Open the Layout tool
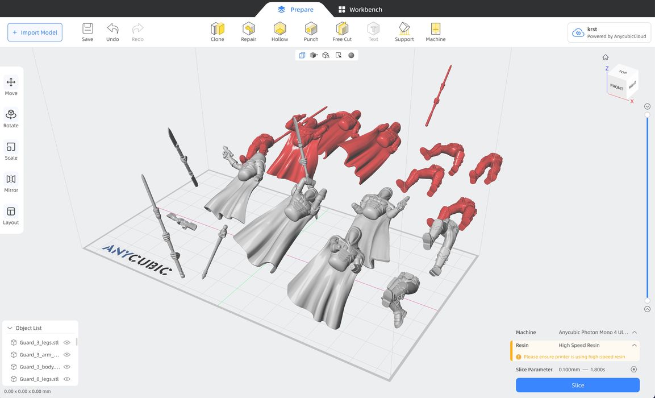 (11, 215)
